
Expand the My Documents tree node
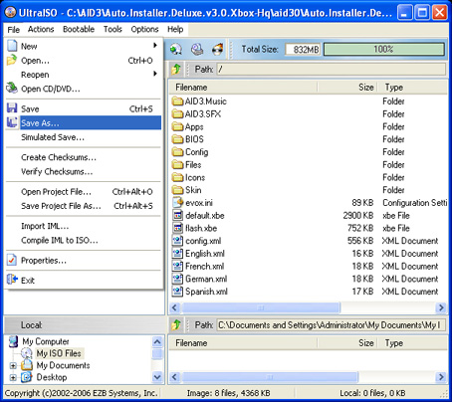pos(13,365)
